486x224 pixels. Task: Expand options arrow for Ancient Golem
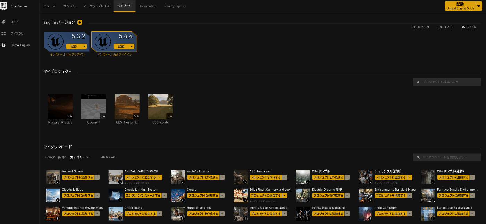pos(97,177)
